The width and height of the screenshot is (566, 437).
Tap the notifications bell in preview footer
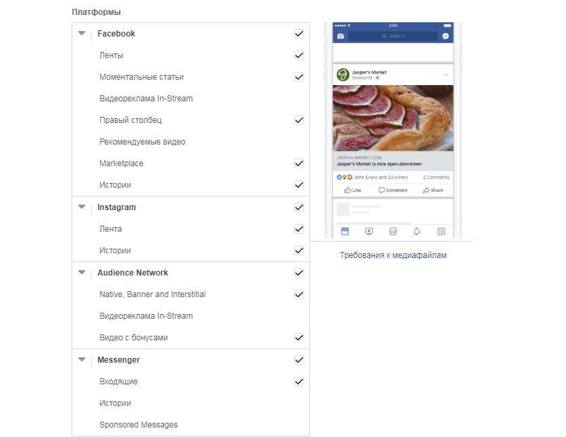tap(417, 231)
